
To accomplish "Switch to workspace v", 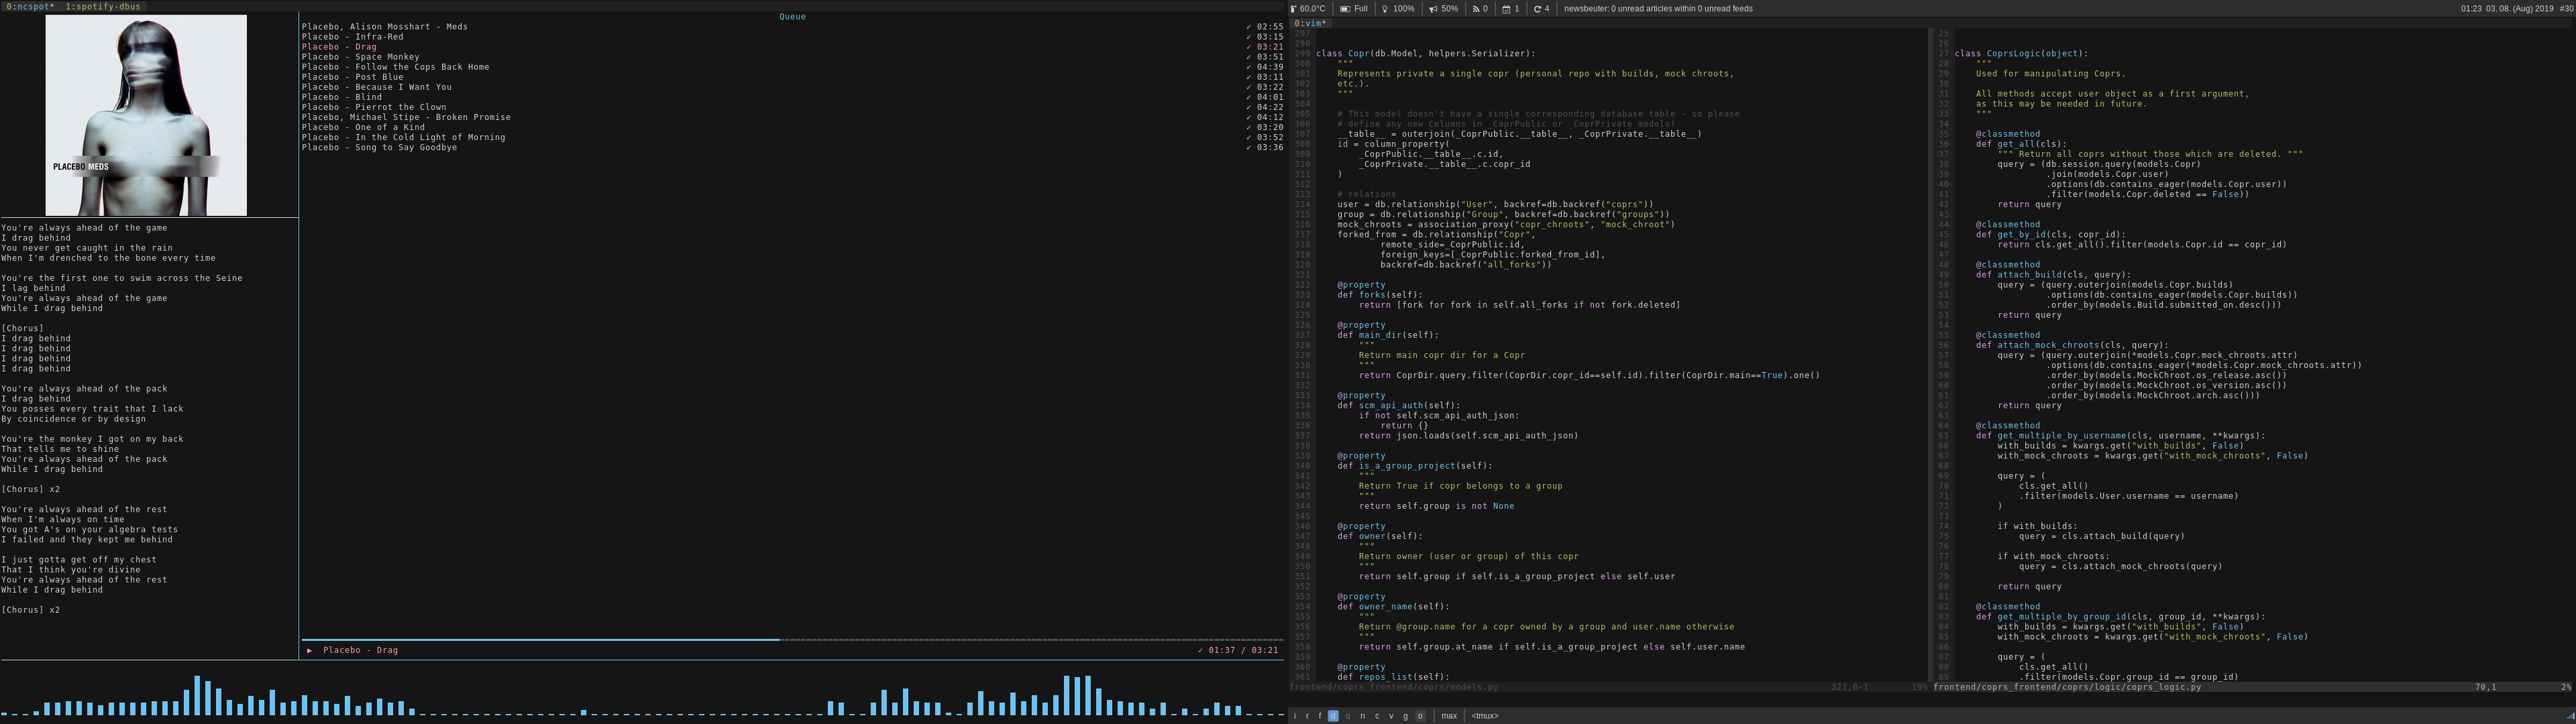I will 1391,716.
